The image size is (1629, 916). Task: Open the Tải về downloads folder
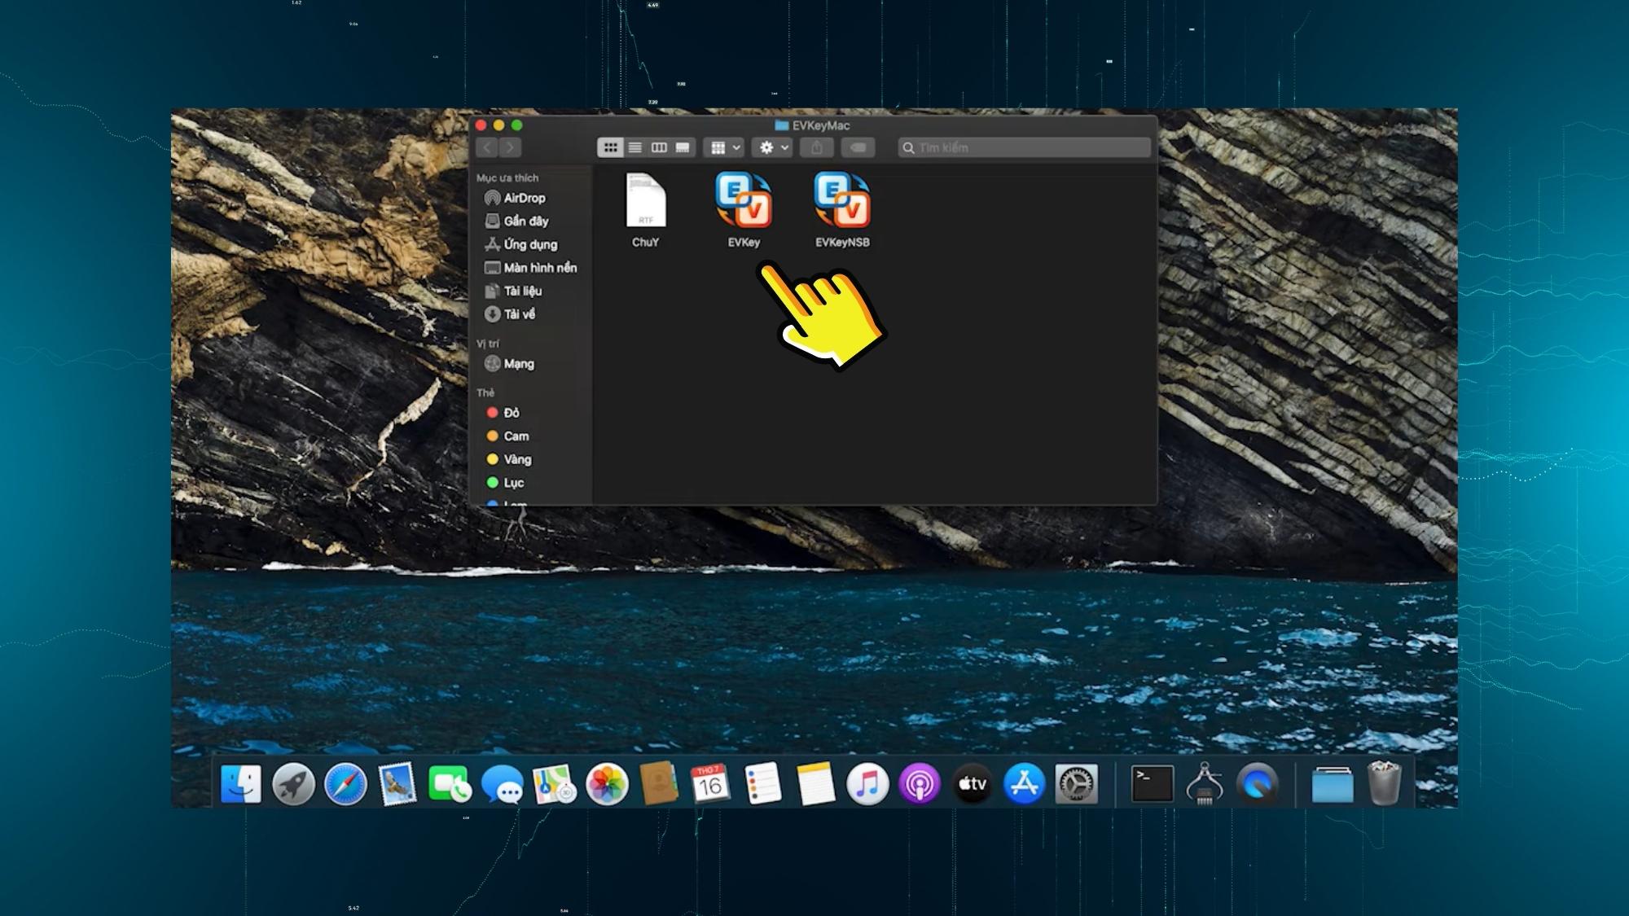click(x=521, y=314)
